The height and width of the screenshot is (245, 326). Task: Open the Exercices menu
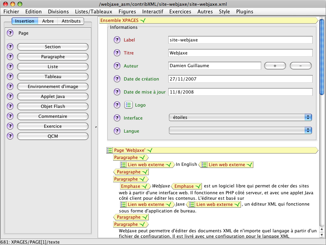click(180, 12)
